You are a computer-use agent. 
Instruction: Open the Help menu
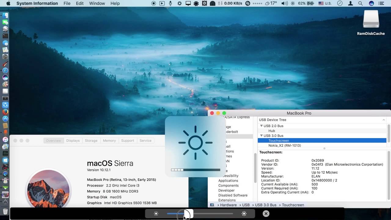pyautogui.click(x=115, y=3)
